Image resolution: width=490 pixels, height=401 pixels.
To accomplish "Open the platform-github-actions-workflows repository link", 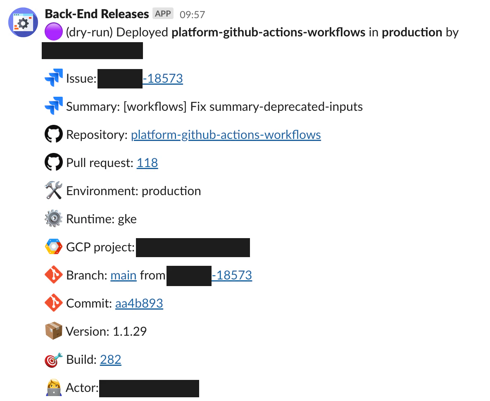I will pos(226,135).
